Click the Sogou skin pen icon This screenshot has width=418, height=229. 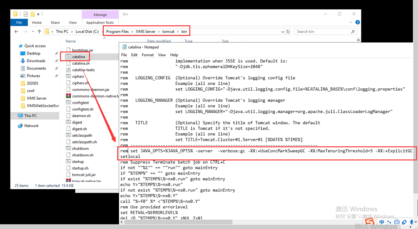404,222
